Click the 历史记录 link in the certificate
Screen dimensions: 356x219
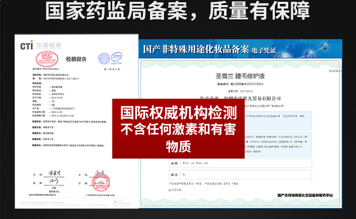click(176, 190)
